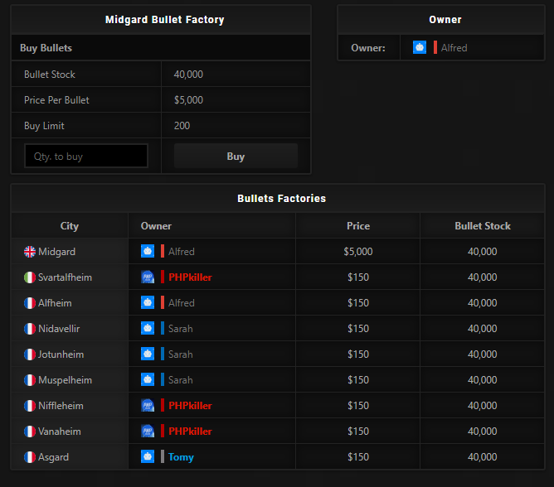This screenshot has height=487, width=554.
Task: Select the Midgard city row
Action: pos(56,252)
